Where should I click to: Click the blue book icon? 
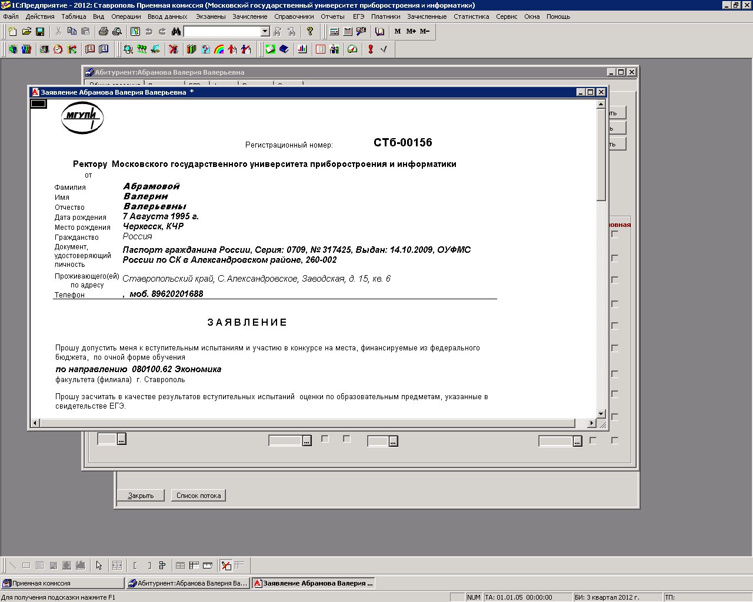(x=284, y=49)
